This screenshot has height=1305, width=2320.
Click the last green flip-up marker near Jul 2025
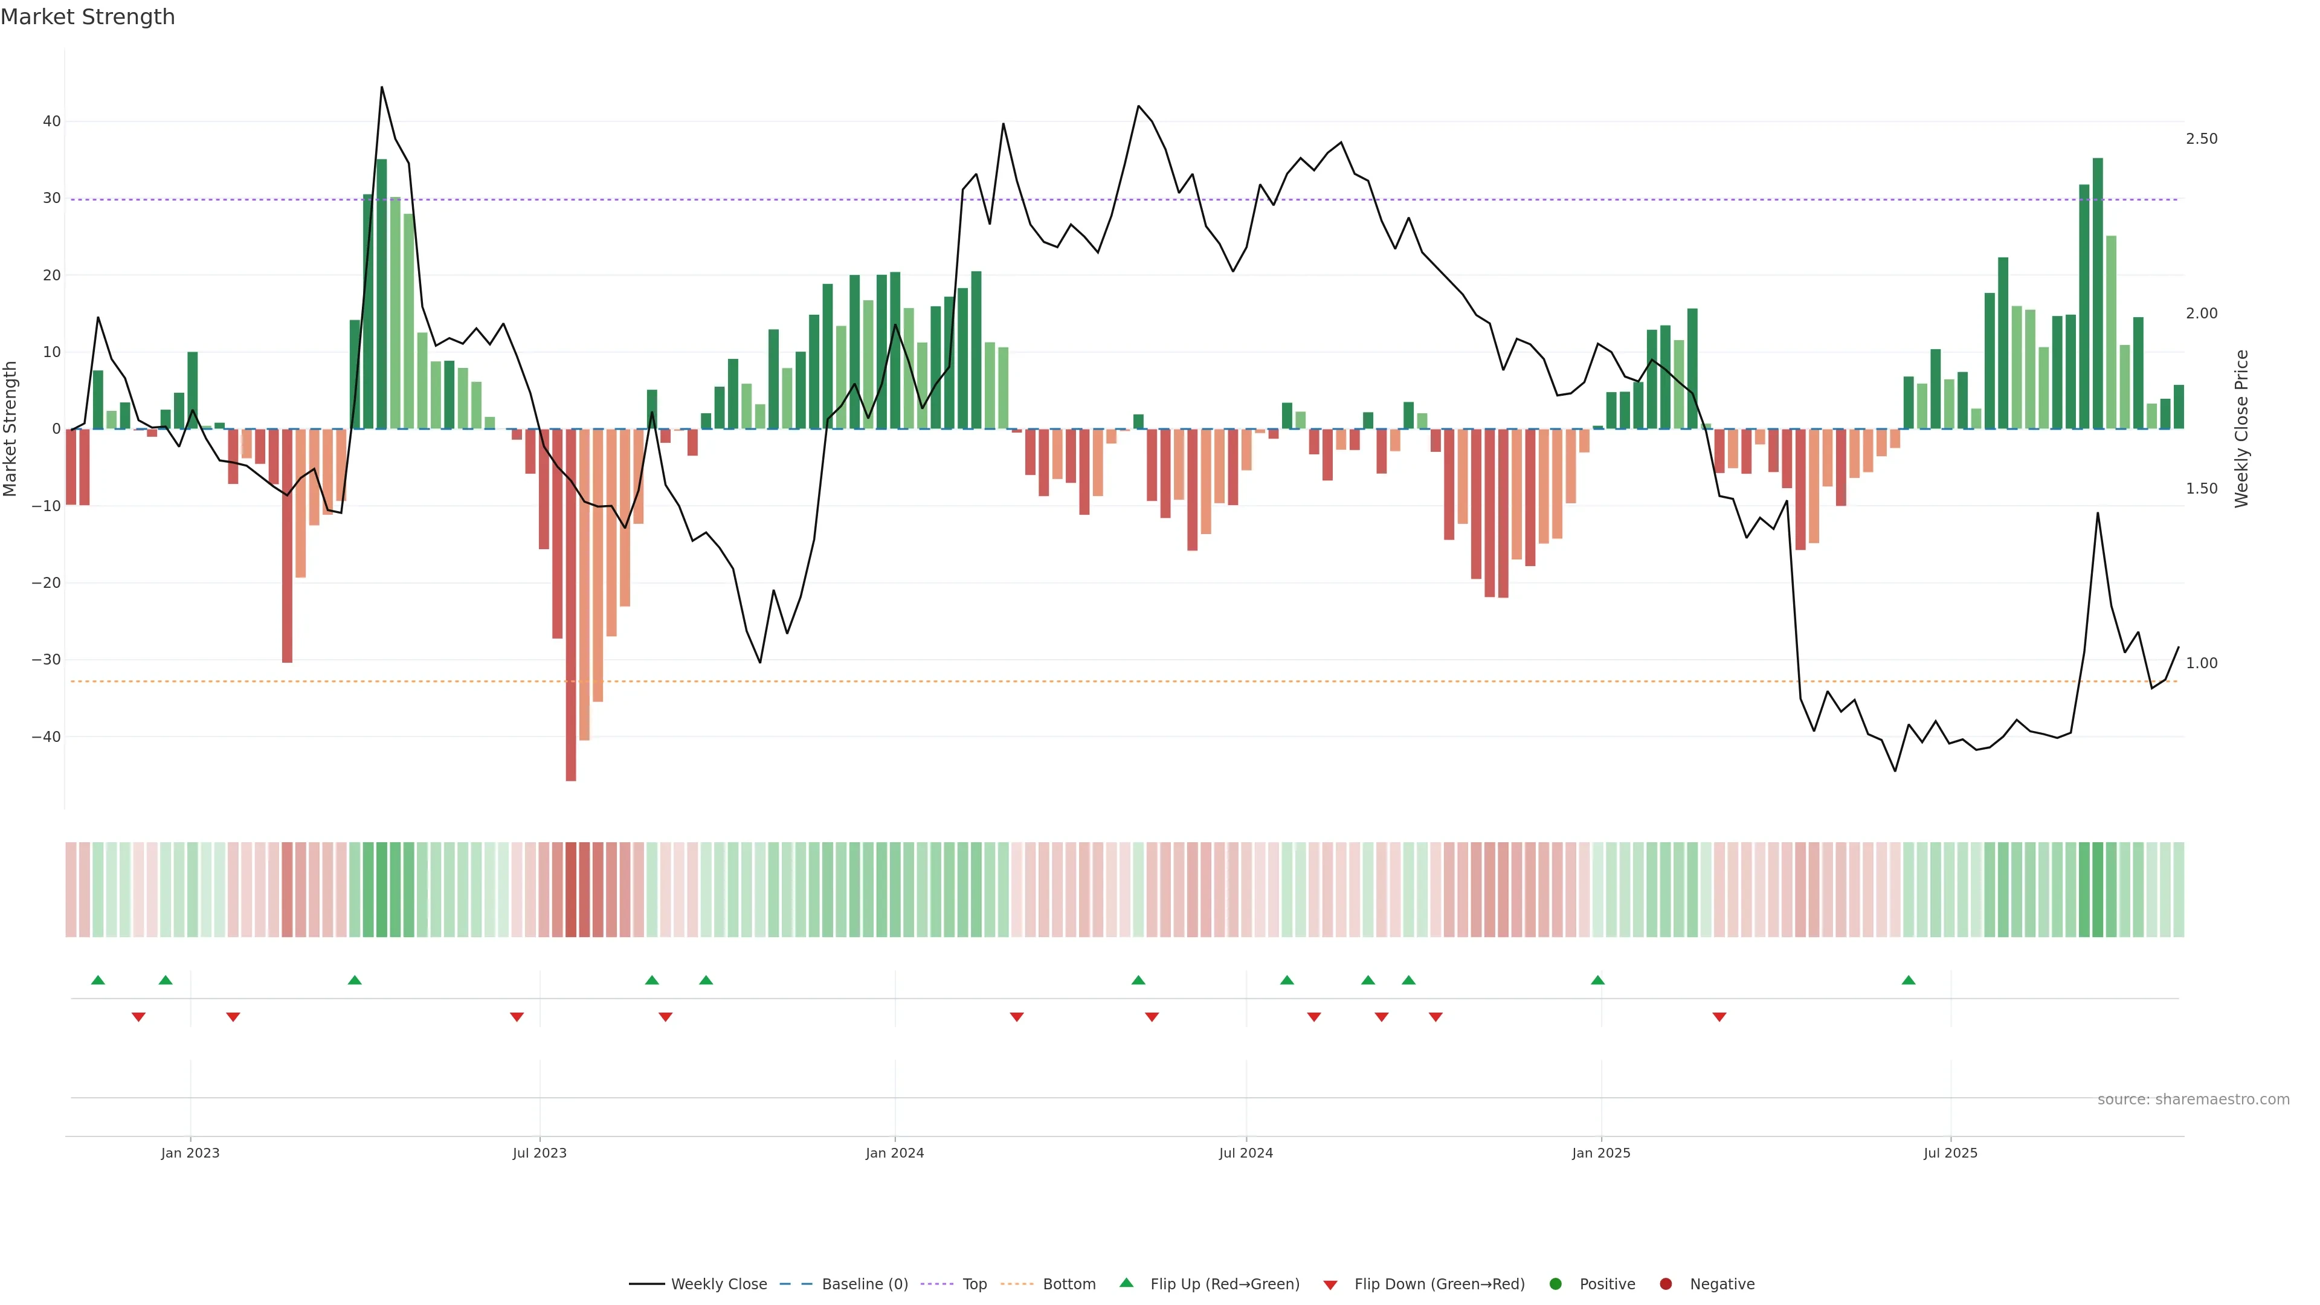point(1909,980)
